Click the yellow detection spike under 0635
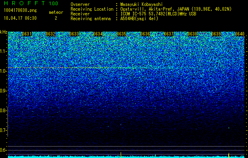This screenshot has width=248, height=158. [121, 155]
